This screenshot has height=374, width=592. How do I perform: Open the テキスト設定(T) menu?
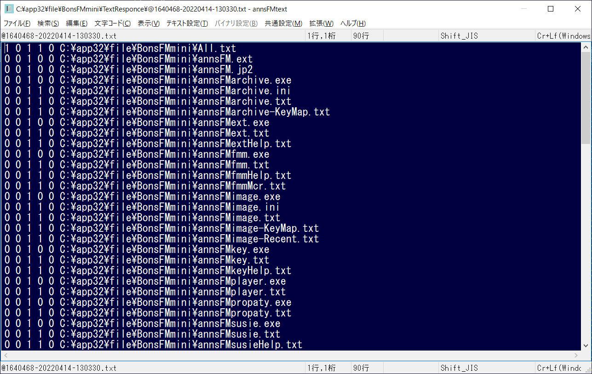click(x=187, y=23)
